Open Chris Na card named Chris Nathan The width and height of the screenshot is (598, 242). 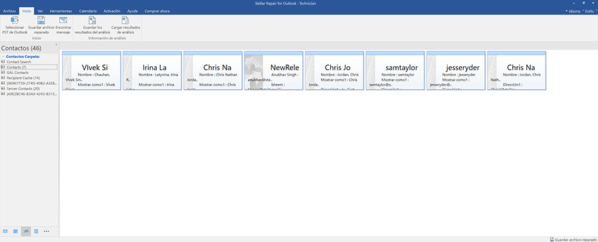(x=213, y=70)
